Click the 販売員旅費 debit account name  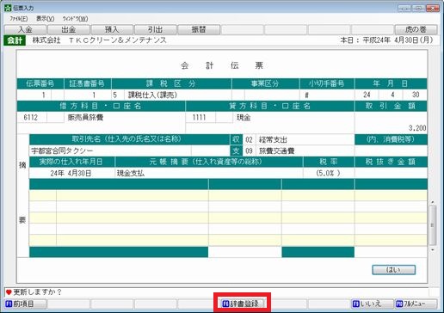click(85, 118)
